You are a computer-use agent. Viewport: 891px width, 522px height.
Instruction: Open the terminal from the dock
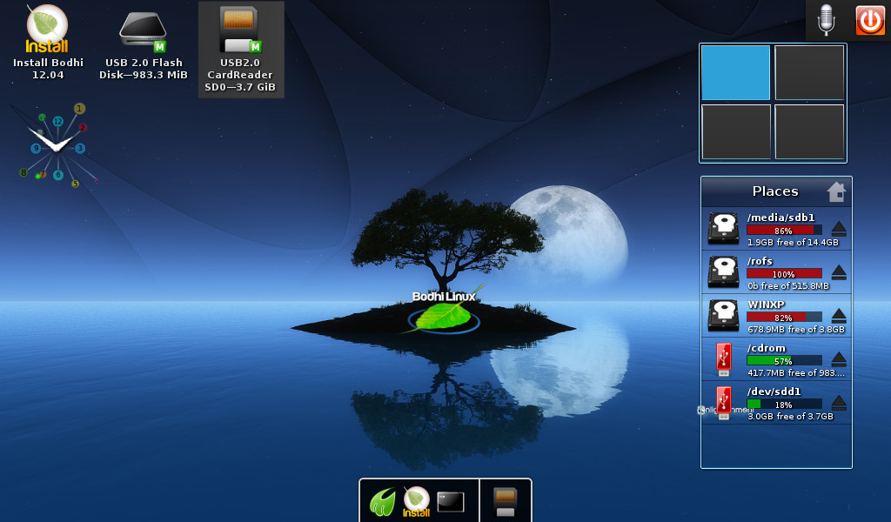point(450,502)
